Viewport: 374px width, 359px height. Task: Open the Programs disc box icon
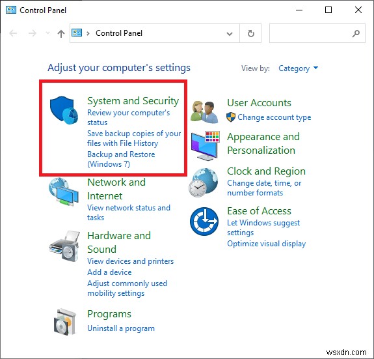[65, 322]
